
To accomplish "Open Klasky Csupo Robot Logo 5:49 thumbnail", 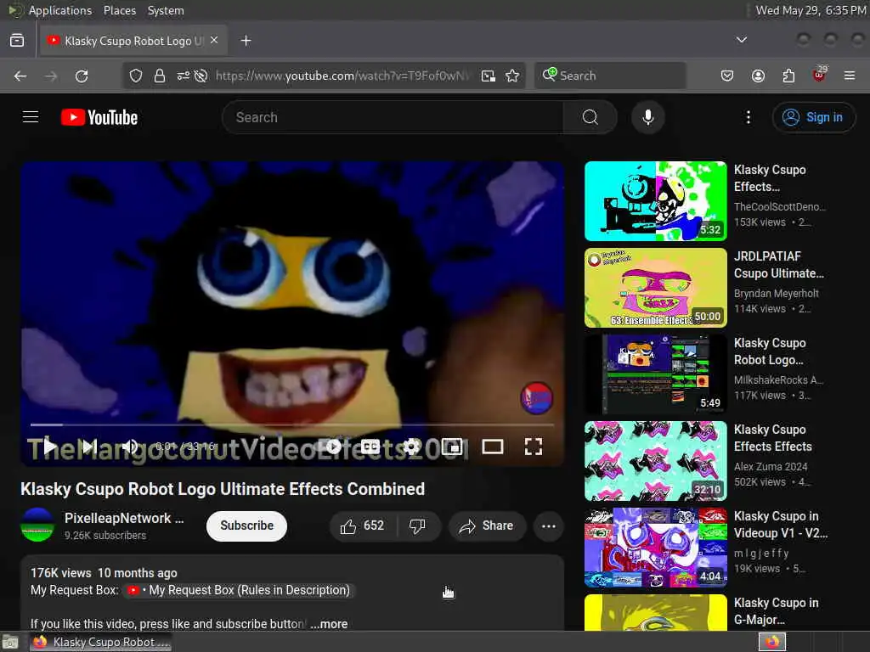I will 655,374.
